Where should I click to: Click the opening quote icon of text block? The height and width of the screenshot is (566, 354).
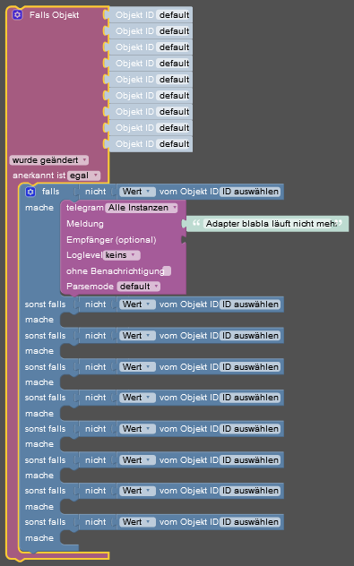click(x=196, y=223)
